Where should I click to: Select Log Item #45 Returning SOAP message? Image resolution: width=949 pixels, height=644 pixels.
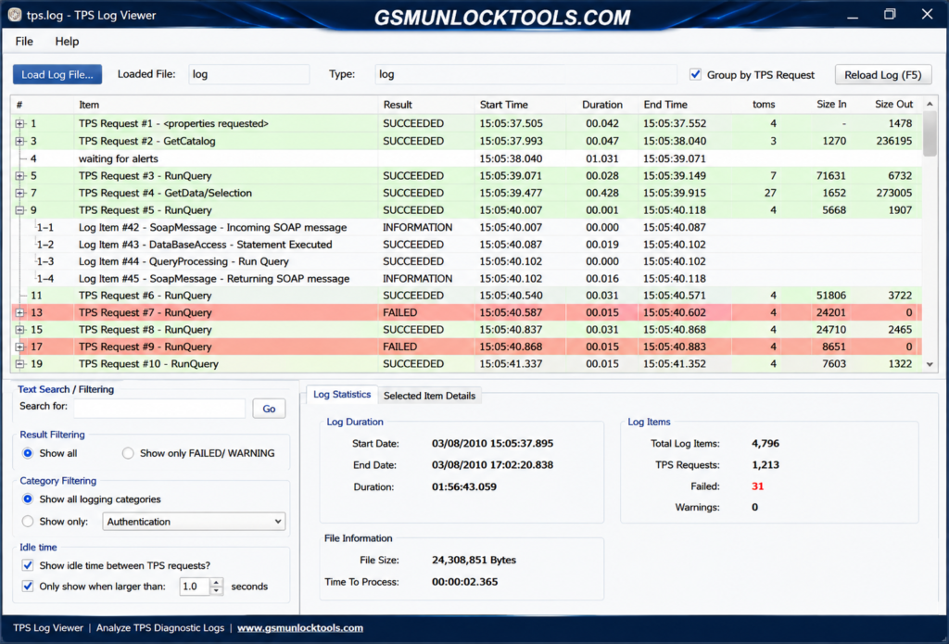click(x=466, y=278)
